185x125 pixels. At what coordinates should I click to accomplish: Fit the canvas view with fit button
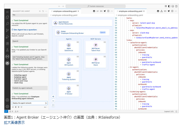click(53, 105)
